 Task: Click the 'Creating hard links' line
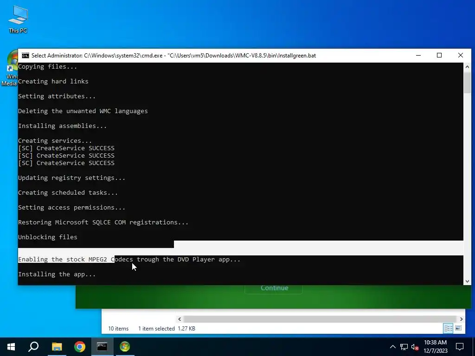point(53,82)
